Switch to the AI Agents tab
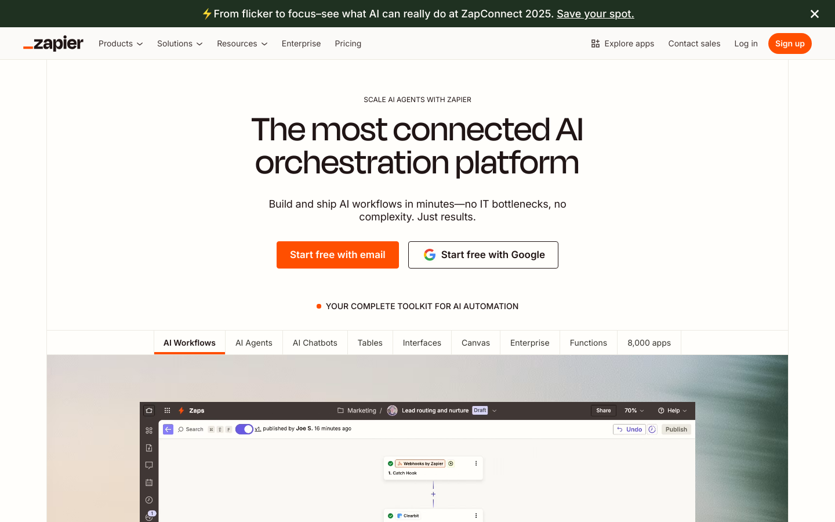835x522 pixels. [x=253, y=343]
